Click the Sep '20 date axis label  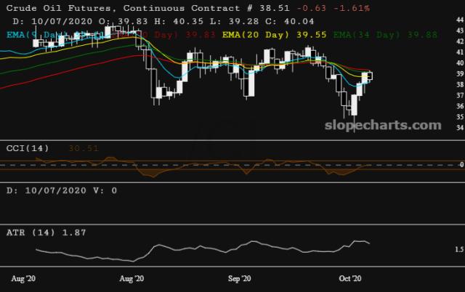pyautogui.click(x=240, y=278)
